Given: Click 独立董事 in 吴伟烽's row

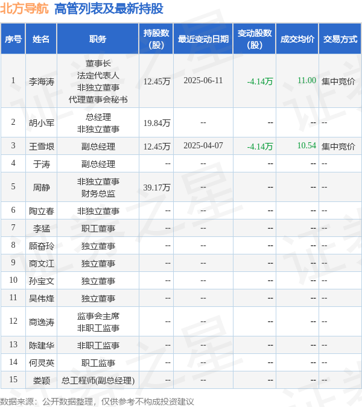Looking at the screenshot, I should (x=98, y=298).
